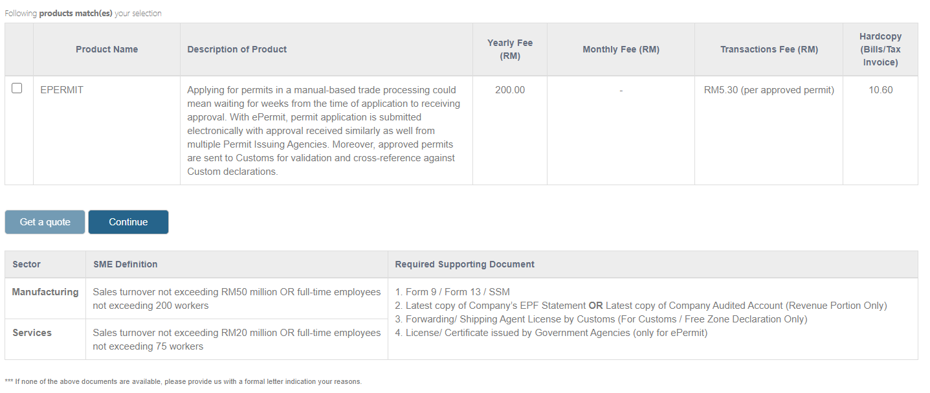The image size is (930, 393).
Task: Click the 10.60 hardcopy fee value
Action: coord(880,90)
